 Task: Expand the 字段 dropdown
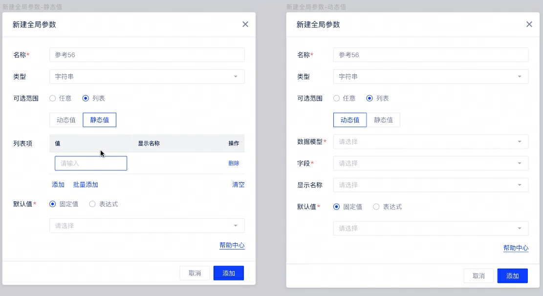tap(430, 163)
